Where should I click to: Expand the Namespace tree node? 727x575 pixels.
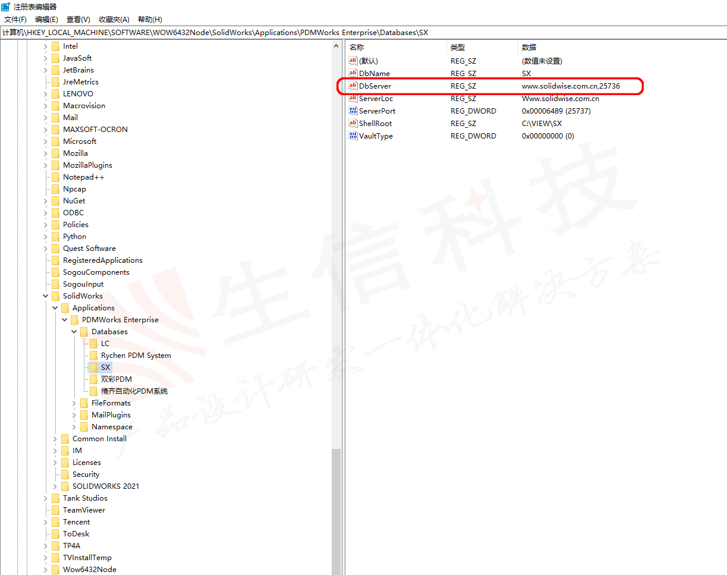[x=74, y=427]
